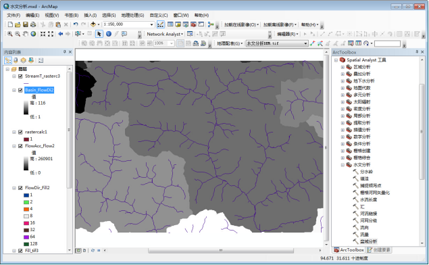Screen dimensions: 429x265
Task: Open the Geoprocessing (G) menu
Action: click(132, 15)
